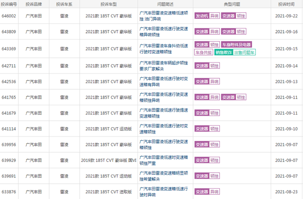Viewport: 303px width, 199px height.
Task: Open description 广汽丰田雷凌低速行驶时变速箱有异响
Action: tap(164, 82)
